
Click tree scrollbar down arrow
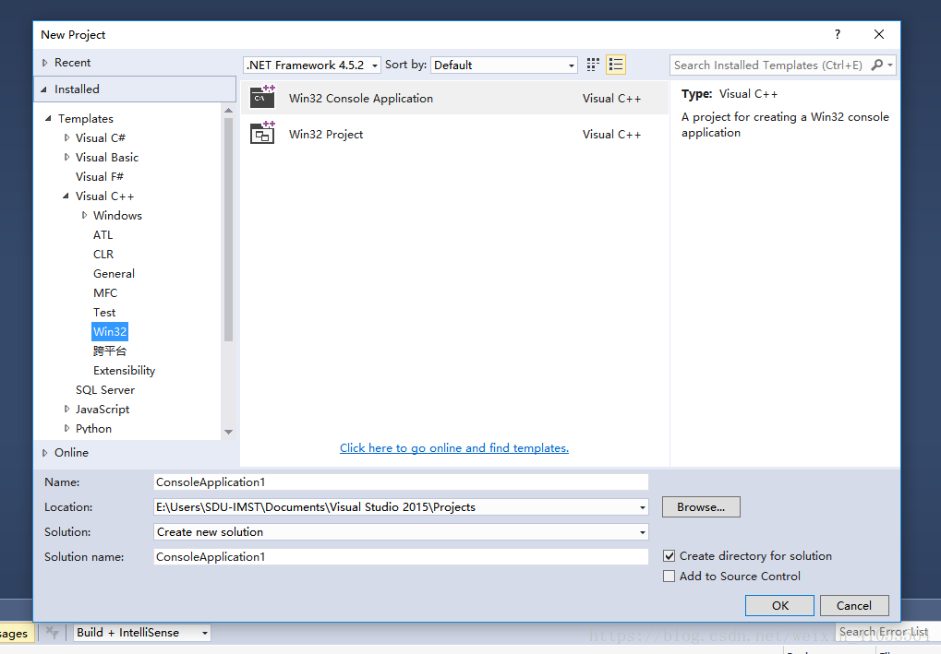[228, 432]
